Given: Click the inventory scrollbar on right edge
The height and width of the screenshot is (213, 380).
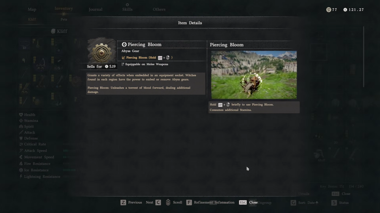Looking at the screenshot, I should 364,56.
